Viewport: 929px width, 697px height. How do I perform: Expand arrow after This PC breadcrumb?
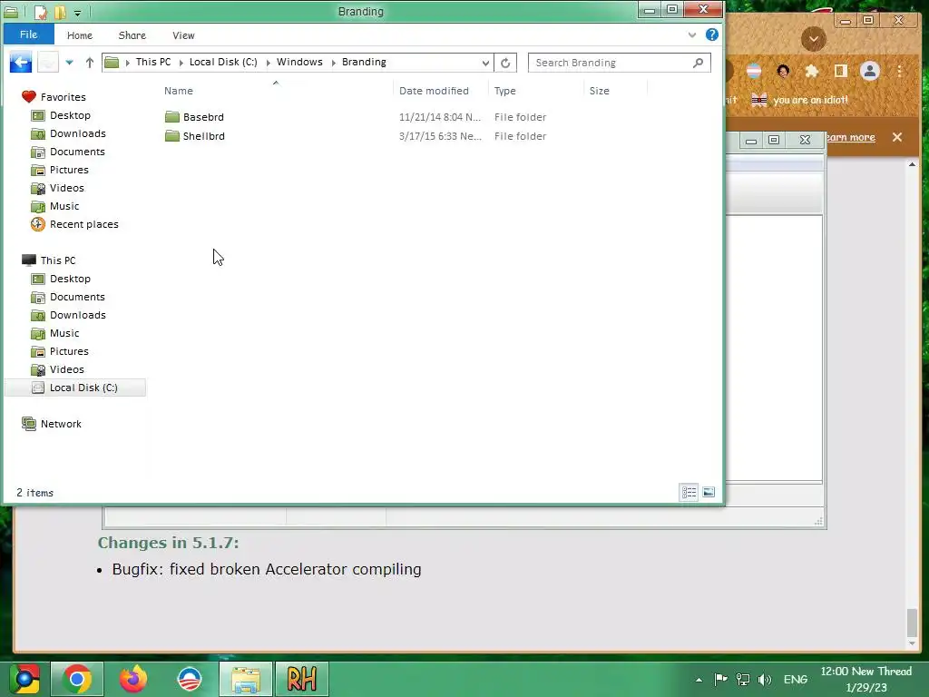point(181,63)
